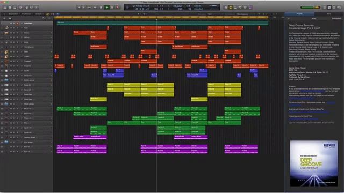The width and height of the screenshot is (344, 193).
Task: Click the add track plus button
Action: point(4,18)
